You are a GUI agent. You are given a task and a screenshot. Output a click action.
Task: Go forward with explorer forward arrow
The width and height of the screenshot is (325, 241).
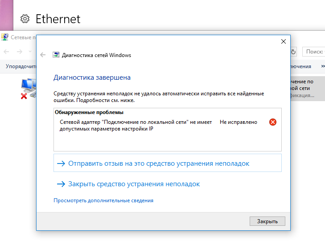click(20, 52)
